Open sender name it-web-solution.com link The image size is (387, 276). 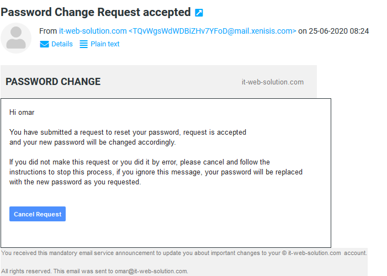click(93, 31)
